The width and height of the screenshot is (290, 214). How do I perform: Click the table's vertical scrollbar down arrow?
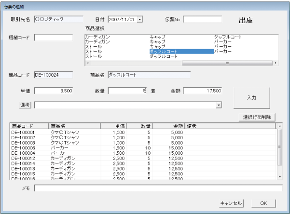tap(279, 177)
